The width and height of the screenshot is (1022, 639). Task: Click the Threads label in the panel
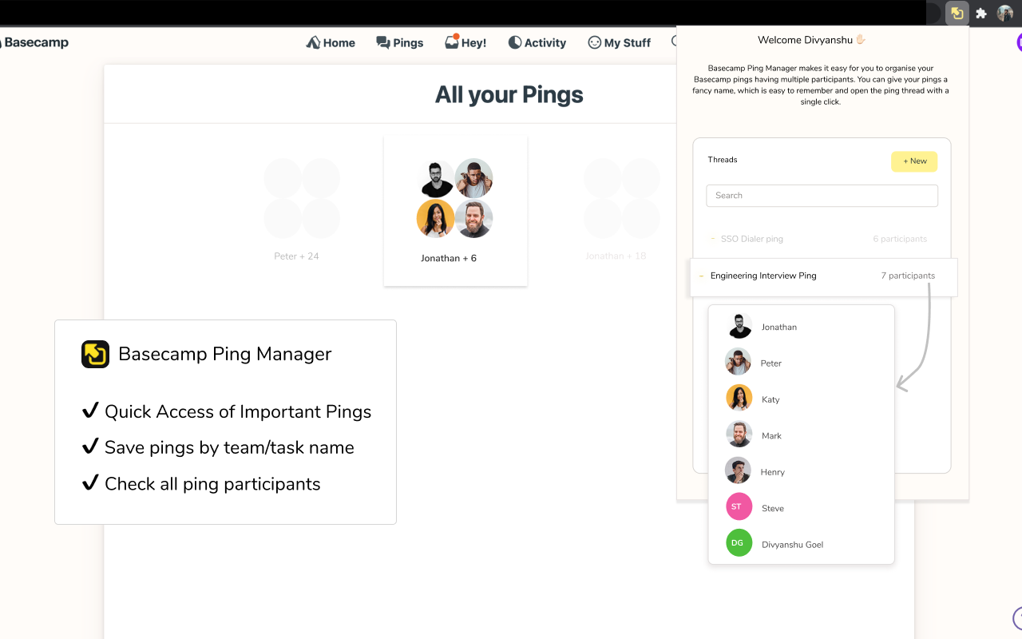pos(723,160)
